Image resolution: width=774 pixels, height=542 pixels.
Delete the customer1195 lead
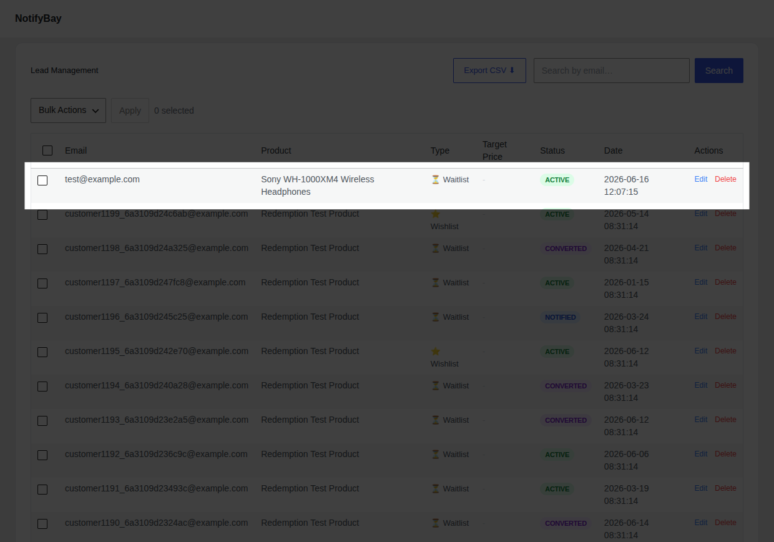pos(725,351)
